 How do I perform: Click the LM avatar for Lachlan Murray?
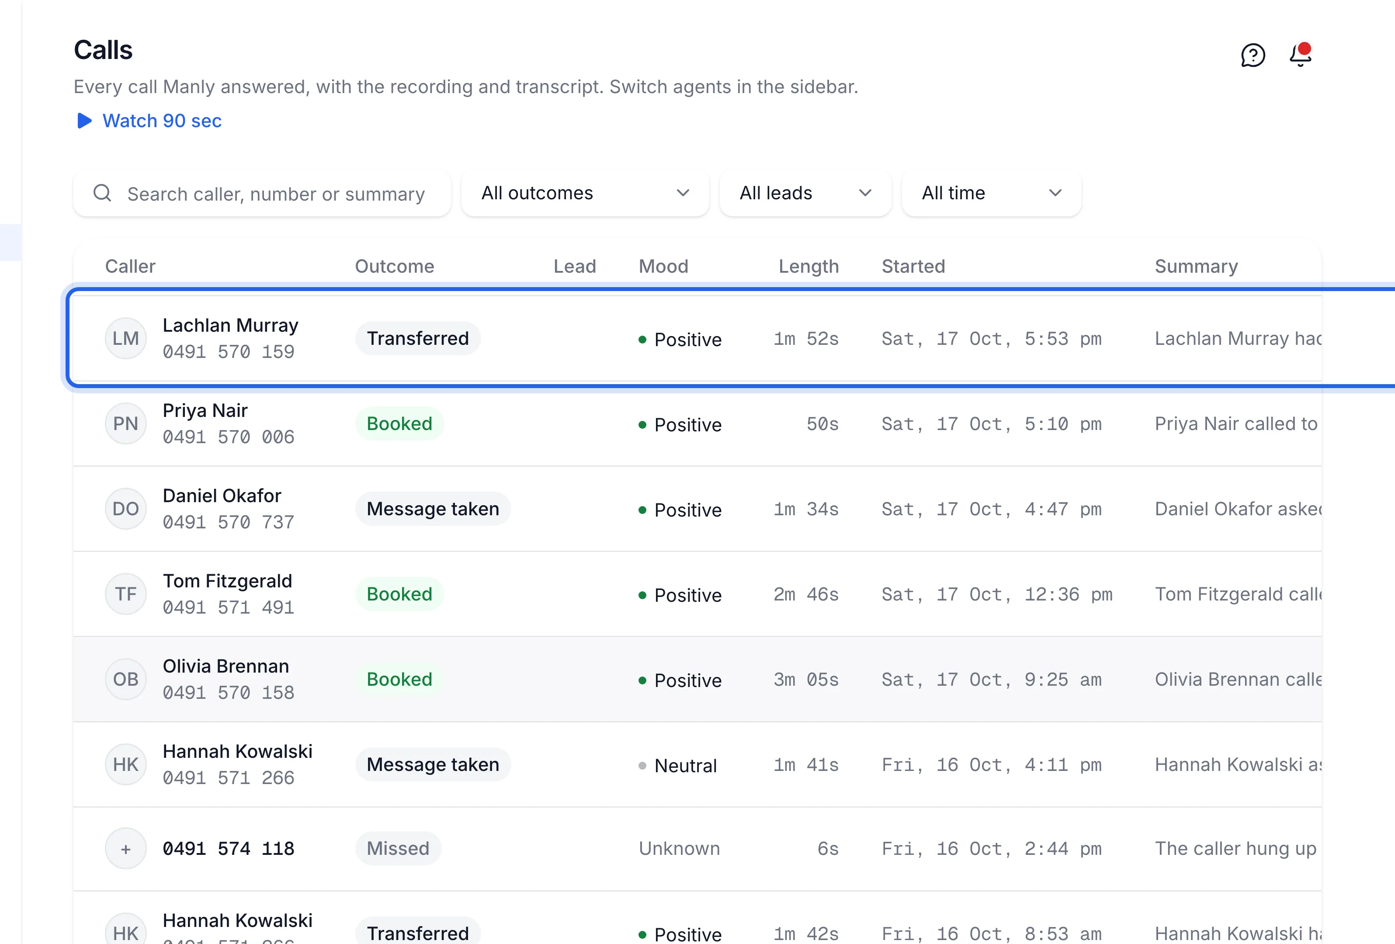(x=125, y=338)
